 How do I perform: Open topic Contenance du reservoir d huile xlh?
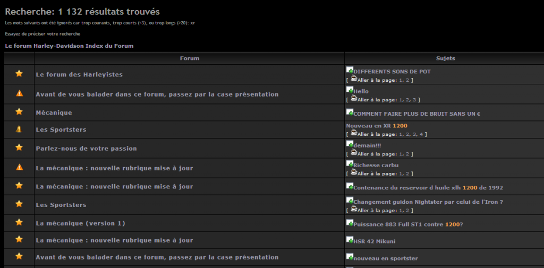[x=428, y=187]
